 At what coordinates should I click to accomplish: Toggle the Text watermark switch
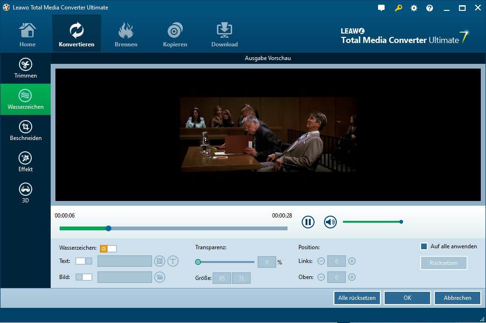coord(84,261)
